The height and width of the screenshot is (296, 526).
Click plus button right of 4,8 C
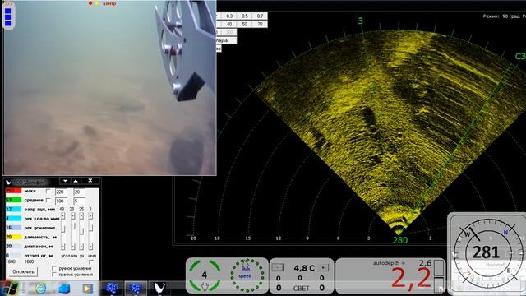tap(323, 267)
